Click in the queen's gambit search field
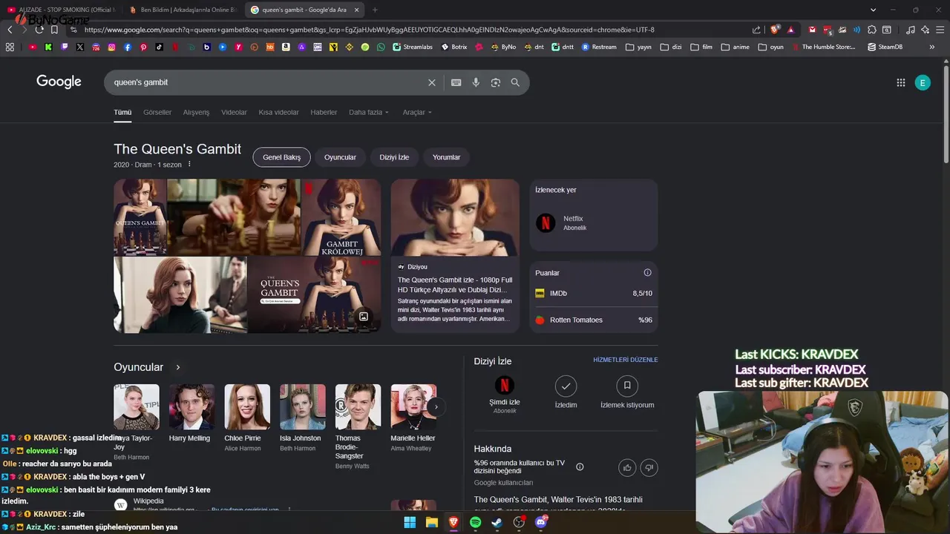Viewport: 950px width, 534px height. tap(267, 82)
